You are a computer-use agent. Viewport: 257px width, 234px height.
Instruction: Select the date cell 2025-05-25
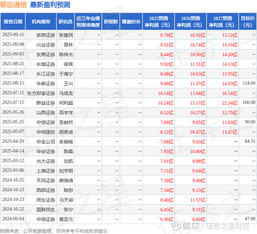tap(13, 122)
